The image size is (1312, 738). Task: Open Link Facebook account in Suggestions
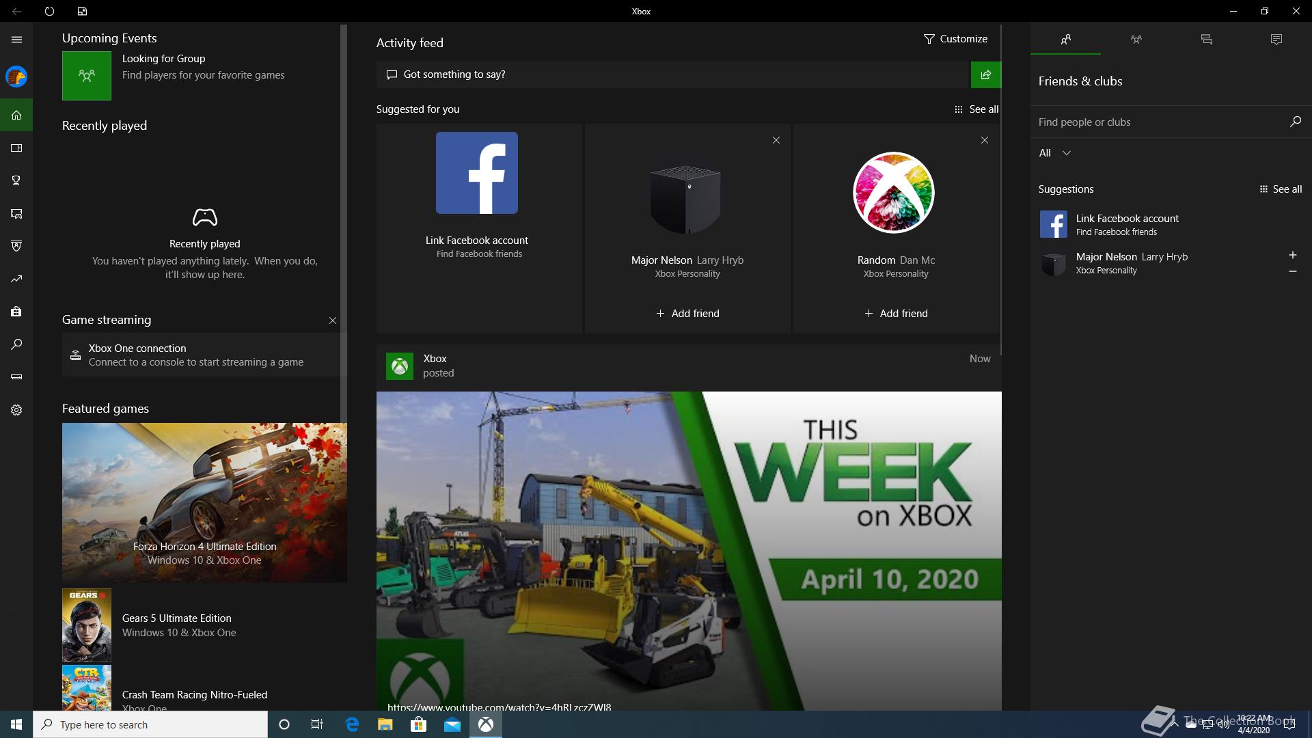click(x=1171, y=224)
